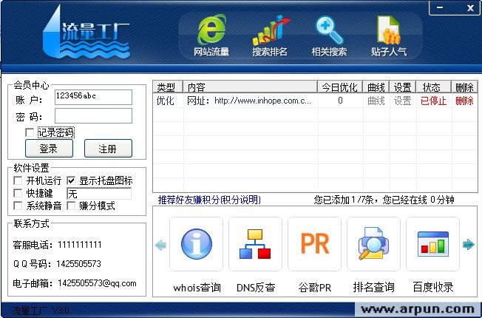This screenshot has width=482, height=318.
Task: Click the 流量工厂 logo
Action: (x=86, y=33)
